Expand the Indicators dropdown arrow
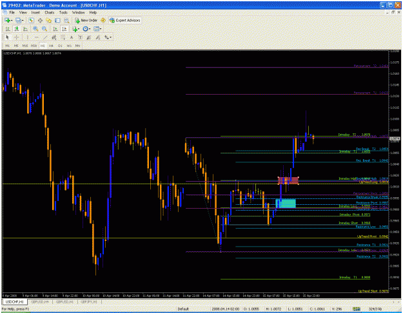Image resolution: width=403 pixels, height=313 pixels. point(79,29)
